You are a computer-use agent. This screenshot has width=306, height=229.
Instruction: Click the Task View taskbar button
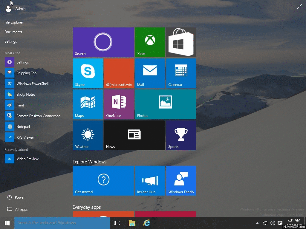click(117, 223)
